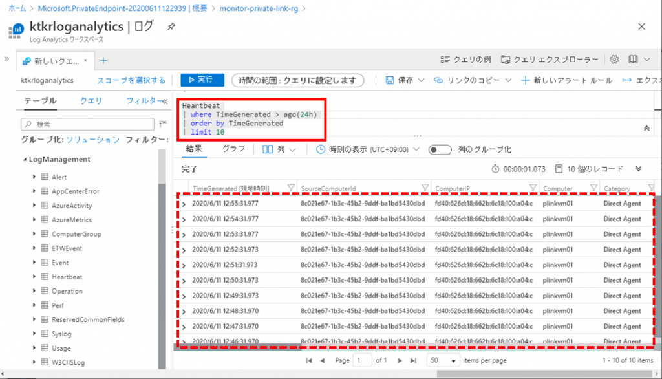
Task: Select the Perf table entry
Action: coord(58,305)
